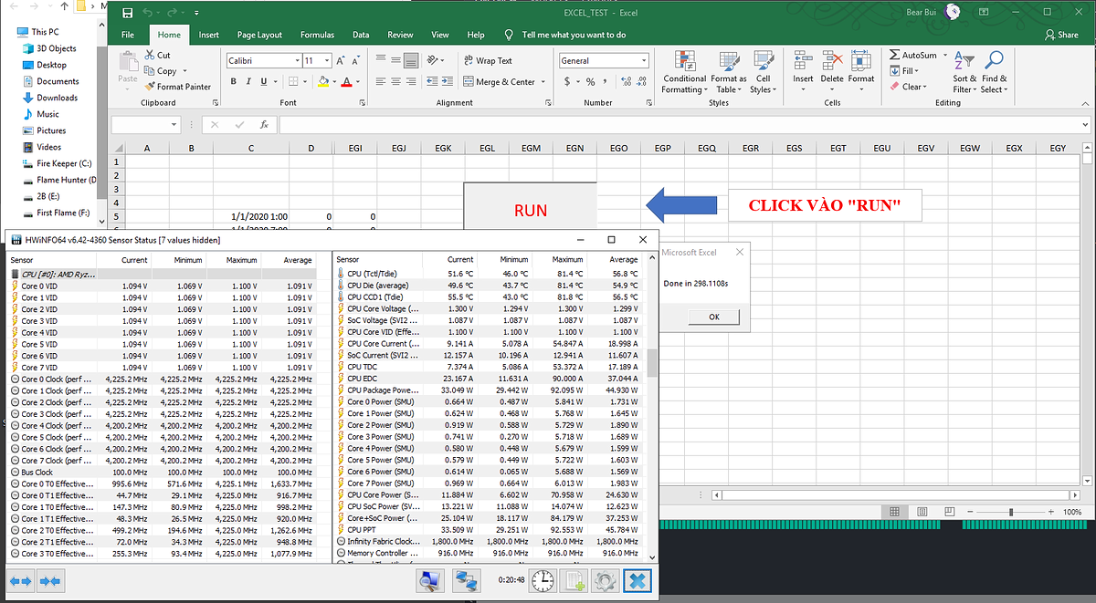The image size is (1096, 603).
Task: Click the Accounting dollar format icon
Action: pos(567,81)
